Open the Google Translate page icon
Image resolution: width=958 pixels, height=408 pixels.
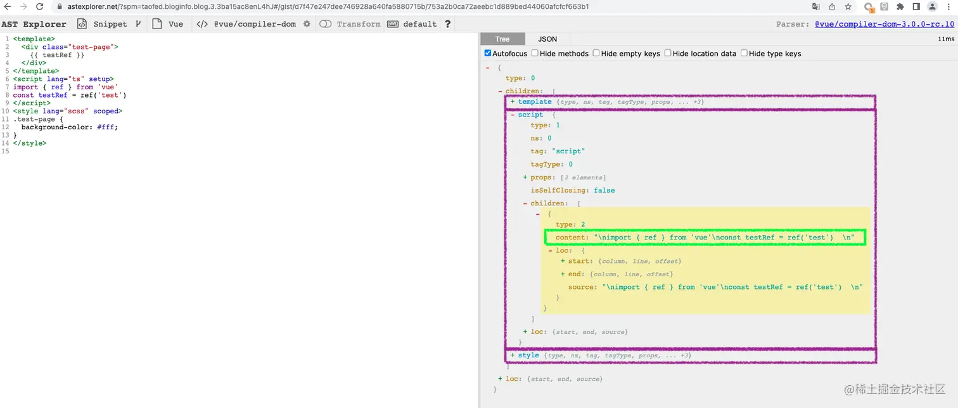pyautogui.click(x=815, y=6)
